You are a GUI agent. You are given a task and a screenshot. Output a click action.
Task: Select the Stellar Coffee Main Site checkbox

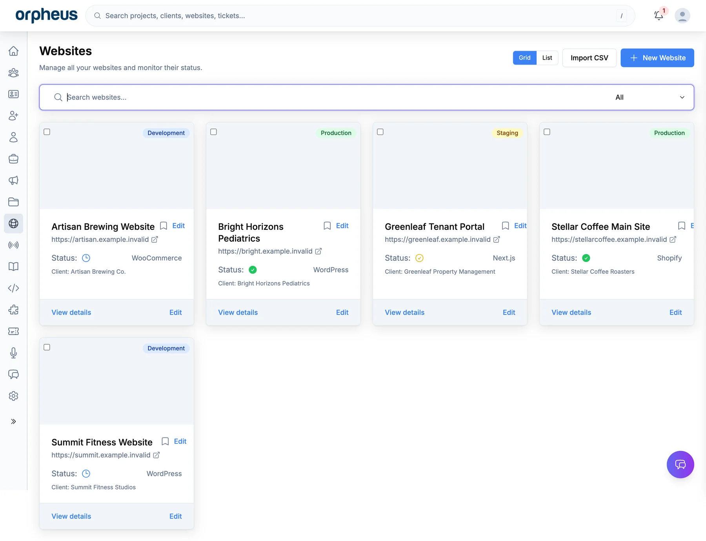click(x=547, y=132)
